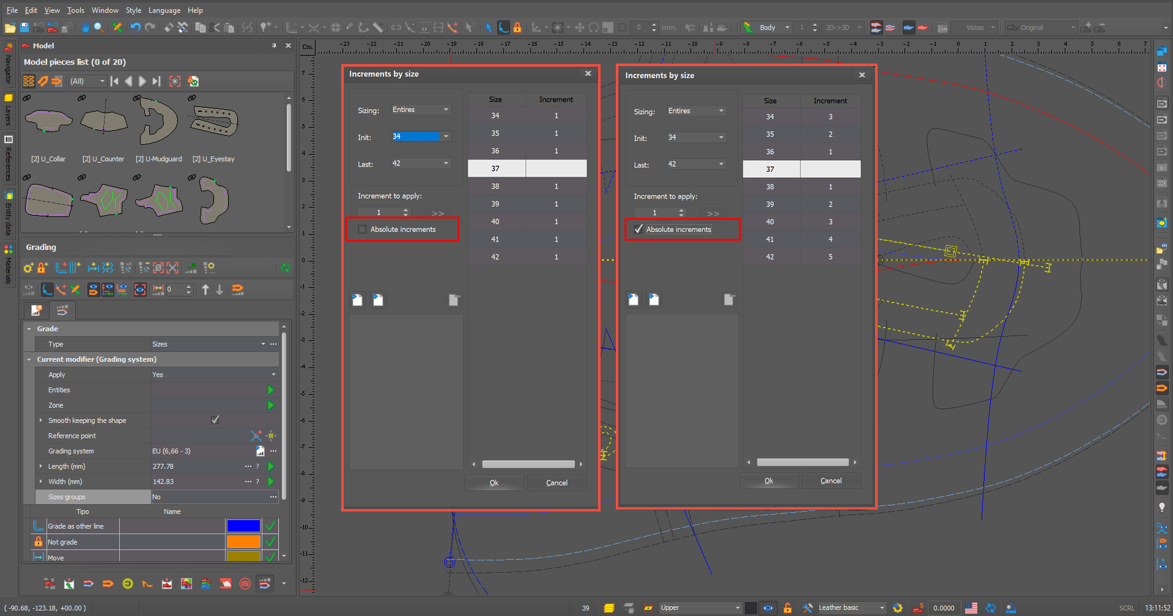Click the orange padlock grading icon
The width and height of the screenshot is (1173, 616).
pyautogui.click(x=42, y=268)
